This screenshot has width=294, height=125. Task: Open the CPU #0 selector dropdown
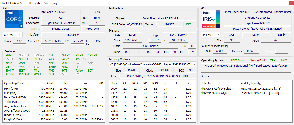[13, 35]
